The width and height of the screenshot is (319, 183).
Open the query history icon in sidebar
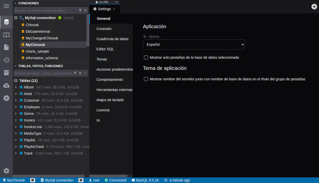tap(6, 60)
